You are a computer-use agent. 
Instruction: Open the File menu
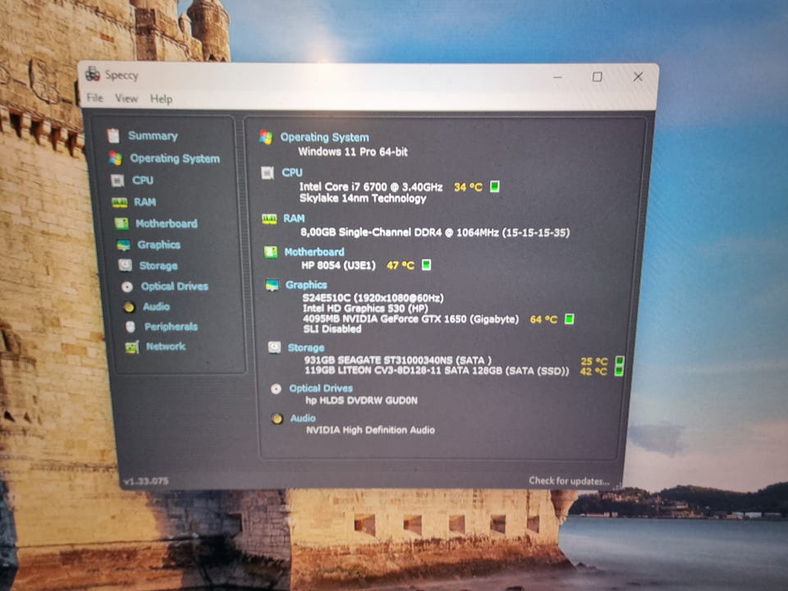click(94, 98)
